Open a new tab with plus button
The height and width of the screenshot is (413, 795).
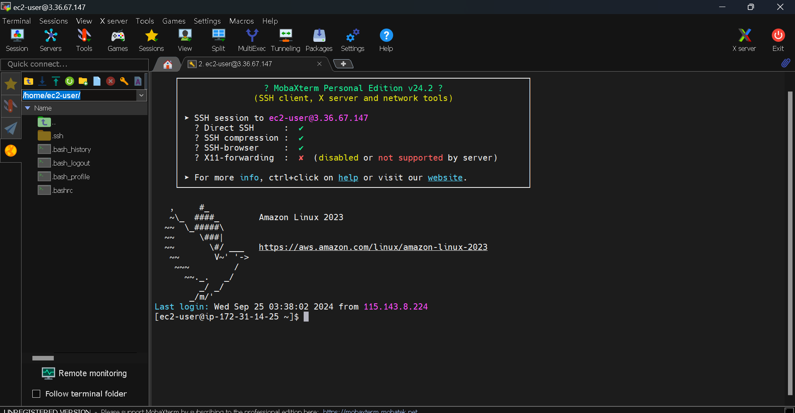pyautogui.click(x=343, y=64)
